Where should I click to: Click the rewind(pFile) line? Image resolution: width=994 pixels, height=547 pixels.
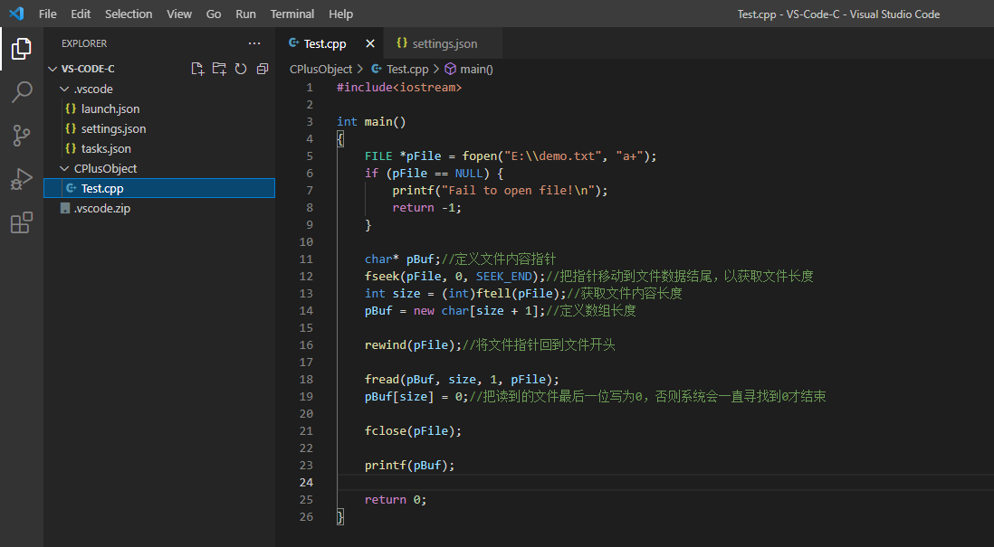click(490, 345)
